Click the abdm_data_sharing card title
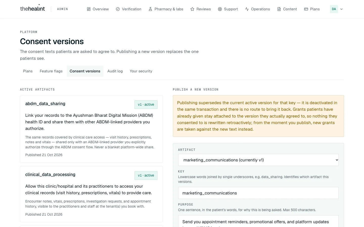This screenshot has height=227, width=364. [x=45, y=104]
